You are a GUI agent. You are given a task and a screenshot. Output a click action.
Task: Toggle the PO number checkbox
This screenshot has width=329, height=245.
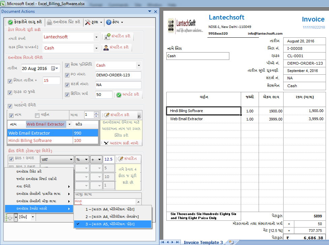click(67, 75)
